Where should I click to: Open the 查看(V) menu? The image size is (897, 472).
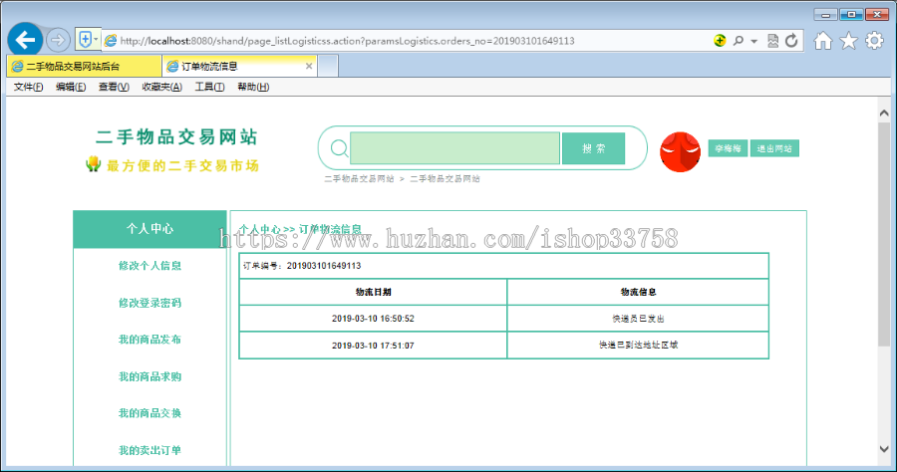tap(114, 87)
